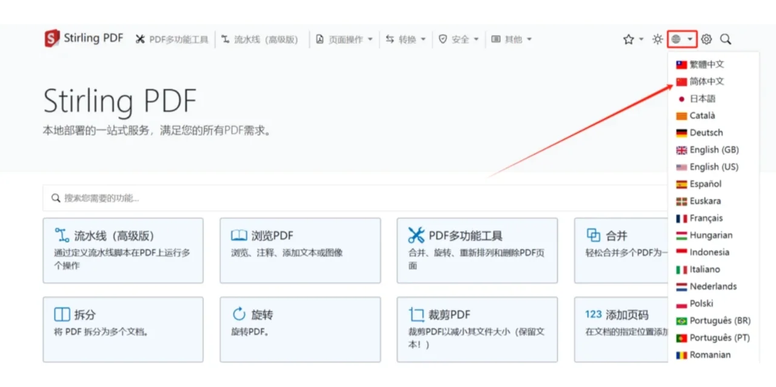Click the rotate icon on 旋转 card
The image size is (776, 387).
click(x=239, y=314)
